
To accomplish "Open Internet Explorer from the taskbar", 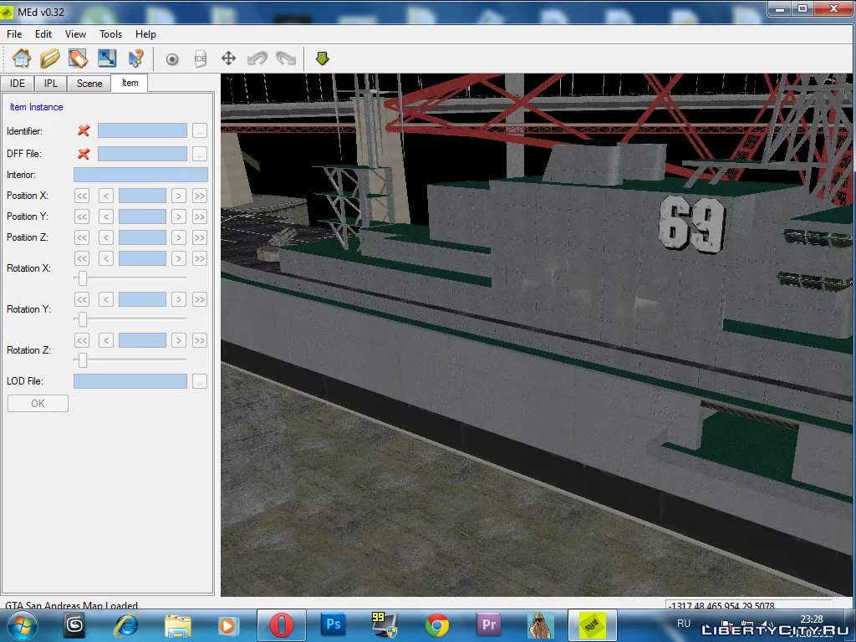I will point(127,625).
